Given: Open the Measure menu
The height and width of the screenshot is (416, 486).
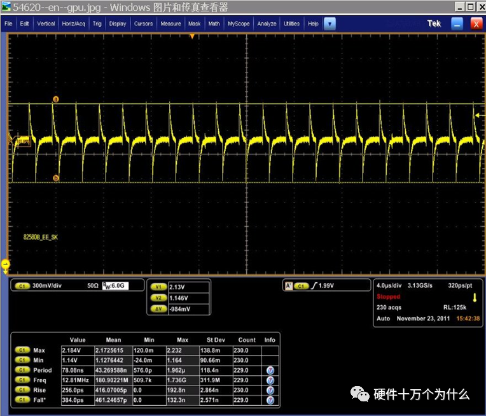Looking at the screenshot, I should 170,24.
